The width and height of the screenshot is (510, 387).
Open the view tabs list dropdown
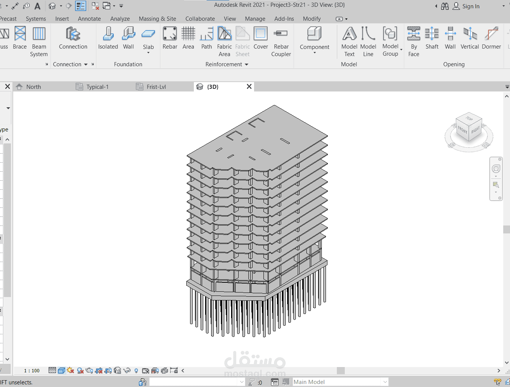(507, 87)
